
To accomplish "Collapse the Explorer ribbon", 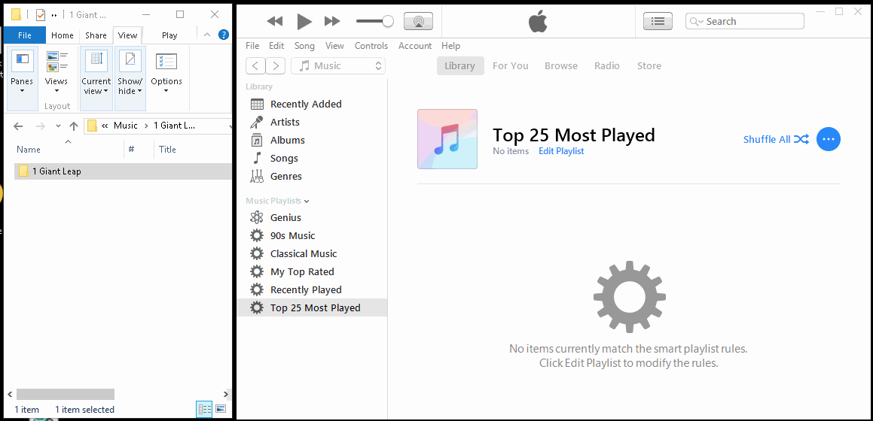I will 207,35.
